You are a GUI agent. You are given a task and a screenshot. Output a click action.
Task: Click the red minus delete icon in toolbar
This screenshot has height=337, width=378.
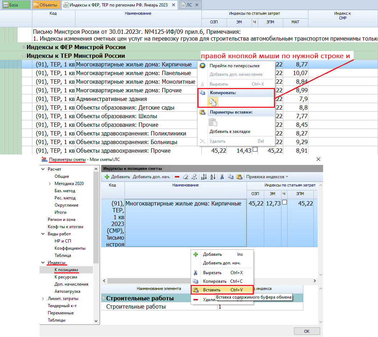tap(177, 177)
